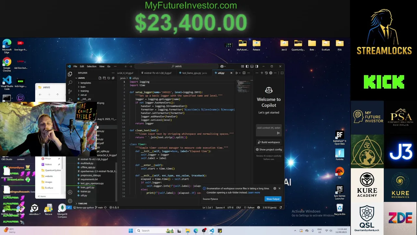Open the Copilot dropdown in the title bar
The height and width of the screenshot is (235, 417).
coord(225,66)
